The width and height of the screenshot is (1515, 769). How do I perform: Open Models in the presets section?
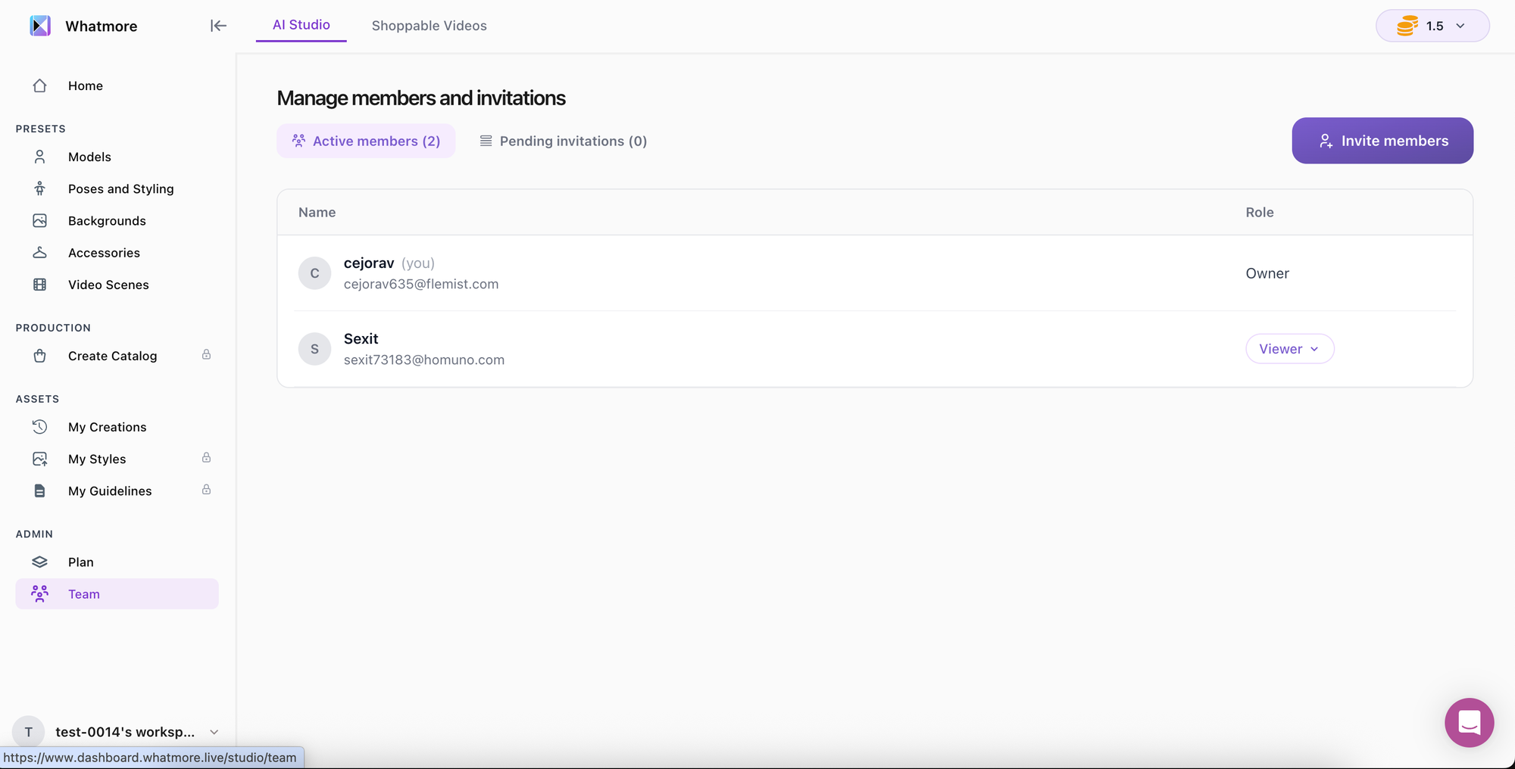click(89, 157)
